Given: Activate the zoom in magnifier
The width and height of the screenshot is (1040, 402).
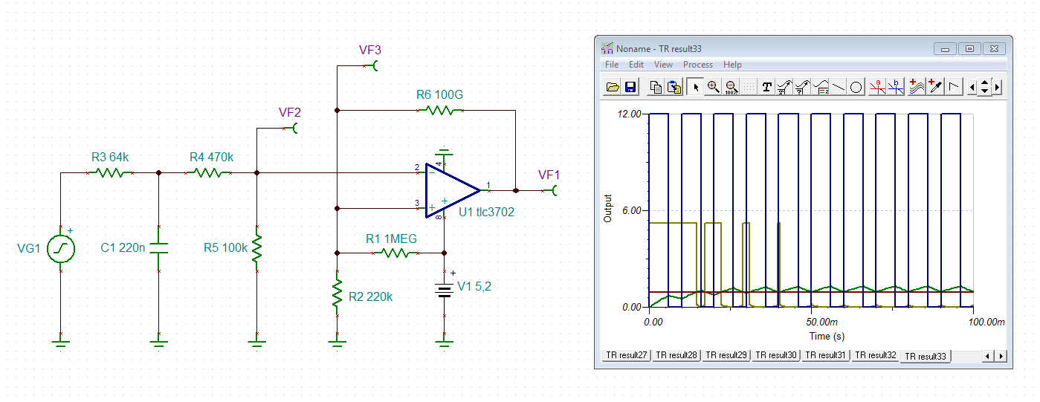Looking at the screenshot, I should tap(713, 87).
